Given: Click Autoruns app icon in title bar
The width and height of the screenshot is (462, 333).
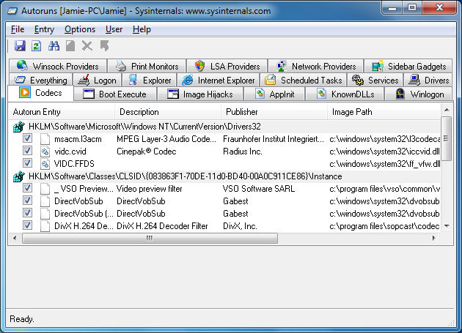Looking at the screenshot, I should click(12, 11).
